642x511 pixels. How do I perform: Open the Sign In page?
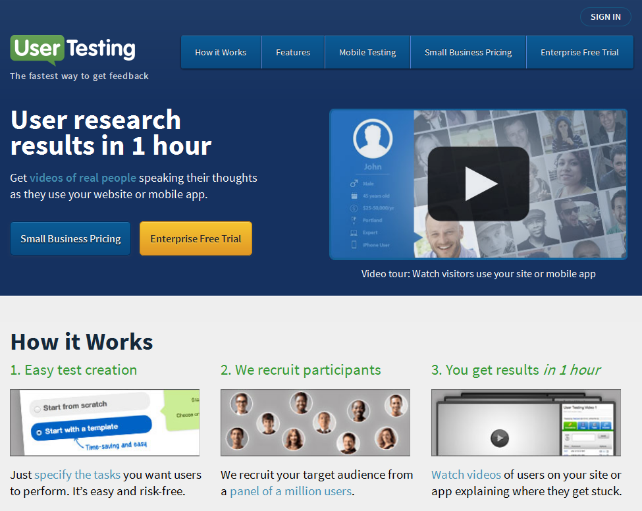(x=606, y=16)
